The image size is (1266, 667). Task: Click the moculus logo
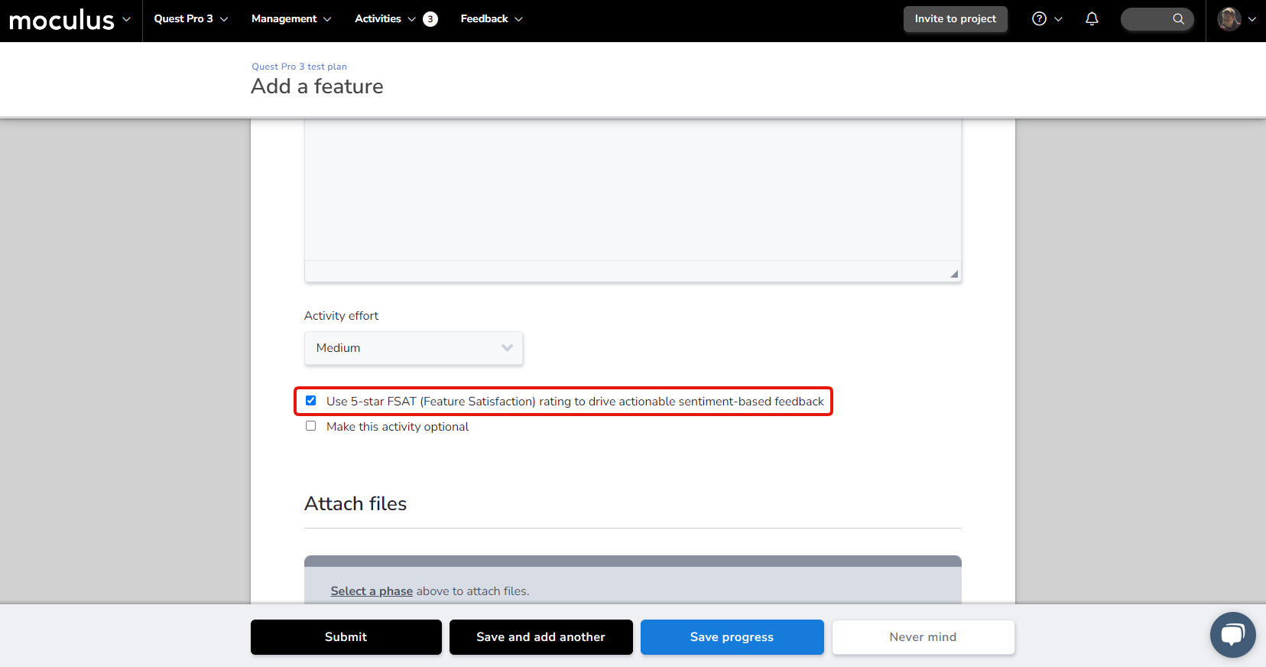pos(61,20)
